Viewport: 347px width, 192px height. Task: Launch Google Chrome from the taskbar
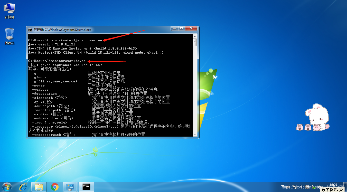[55, 187]
